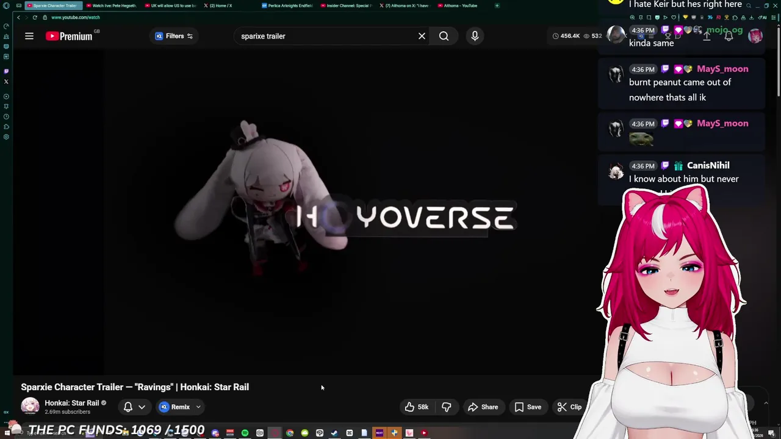Open the Player sidebar icon
The width and height of the screenshot is (781, 439).
(x=6, y=96)
